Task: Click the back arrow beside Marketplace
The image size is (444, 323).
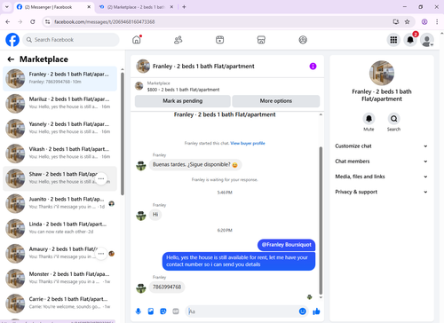Action: (11, 59)
